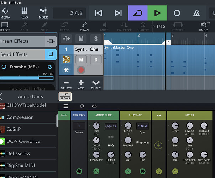This screenshot has height=178, width=215.
Task: Select the REVERB module header
Action: point(190,115)
